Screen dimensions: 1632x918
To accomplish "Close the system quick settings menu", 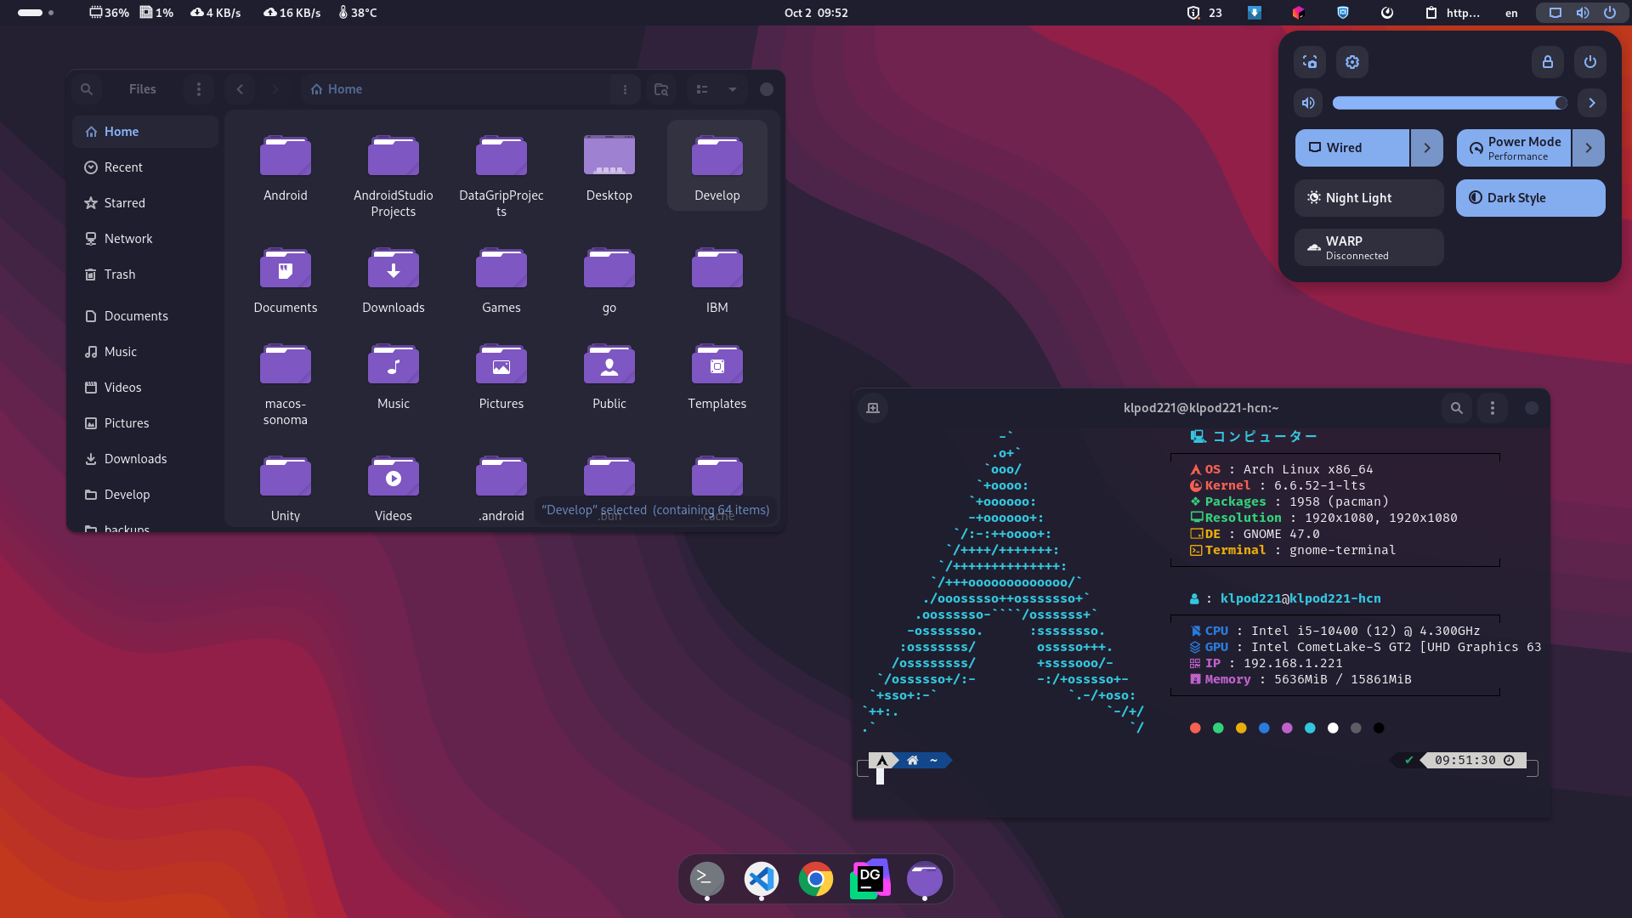I will [x=1582, y=13].
